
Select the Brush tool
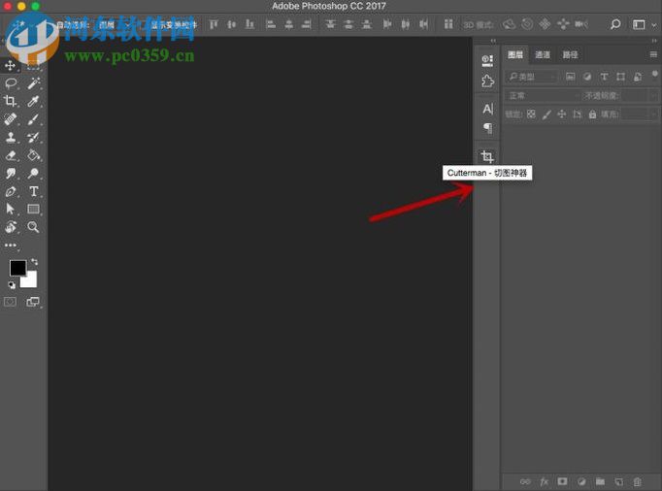33,119
